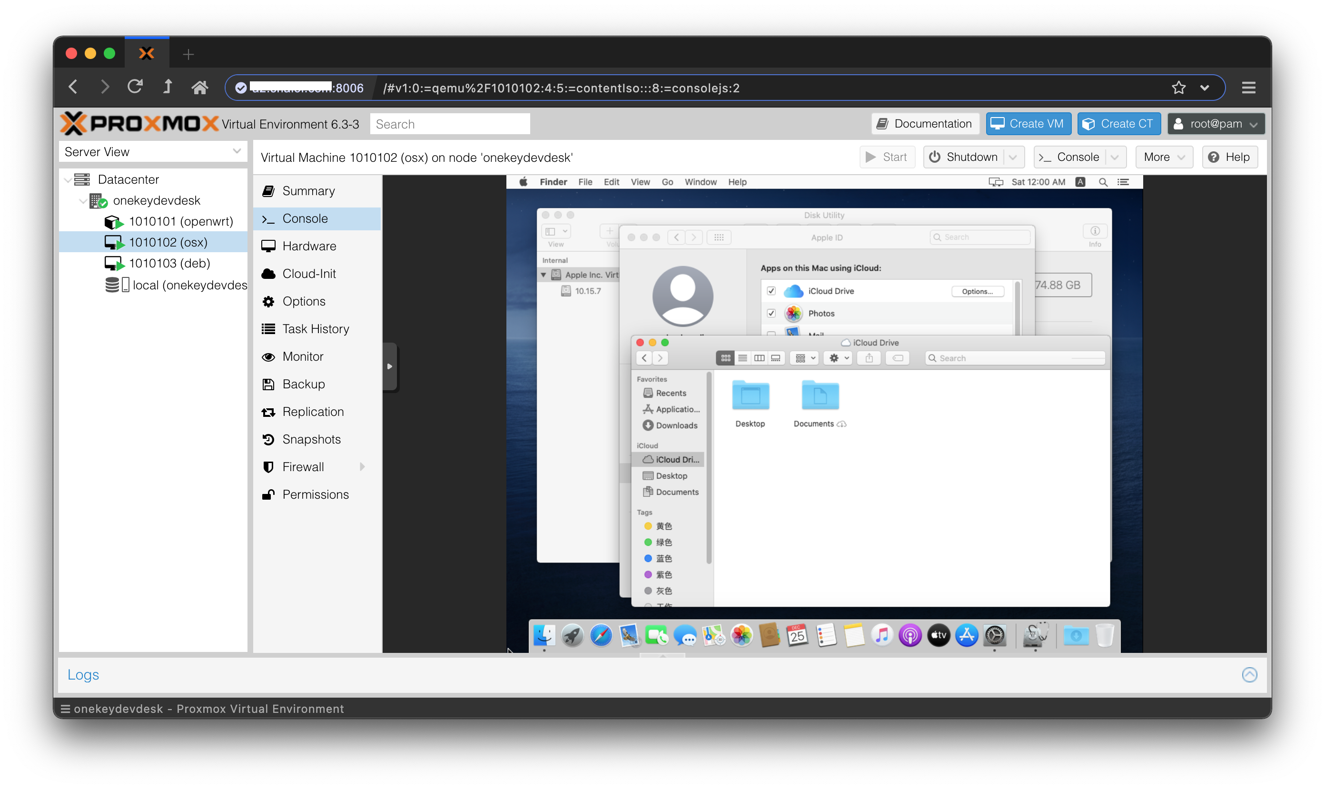Expand the noVNC side panel handle

coord(390,366)
